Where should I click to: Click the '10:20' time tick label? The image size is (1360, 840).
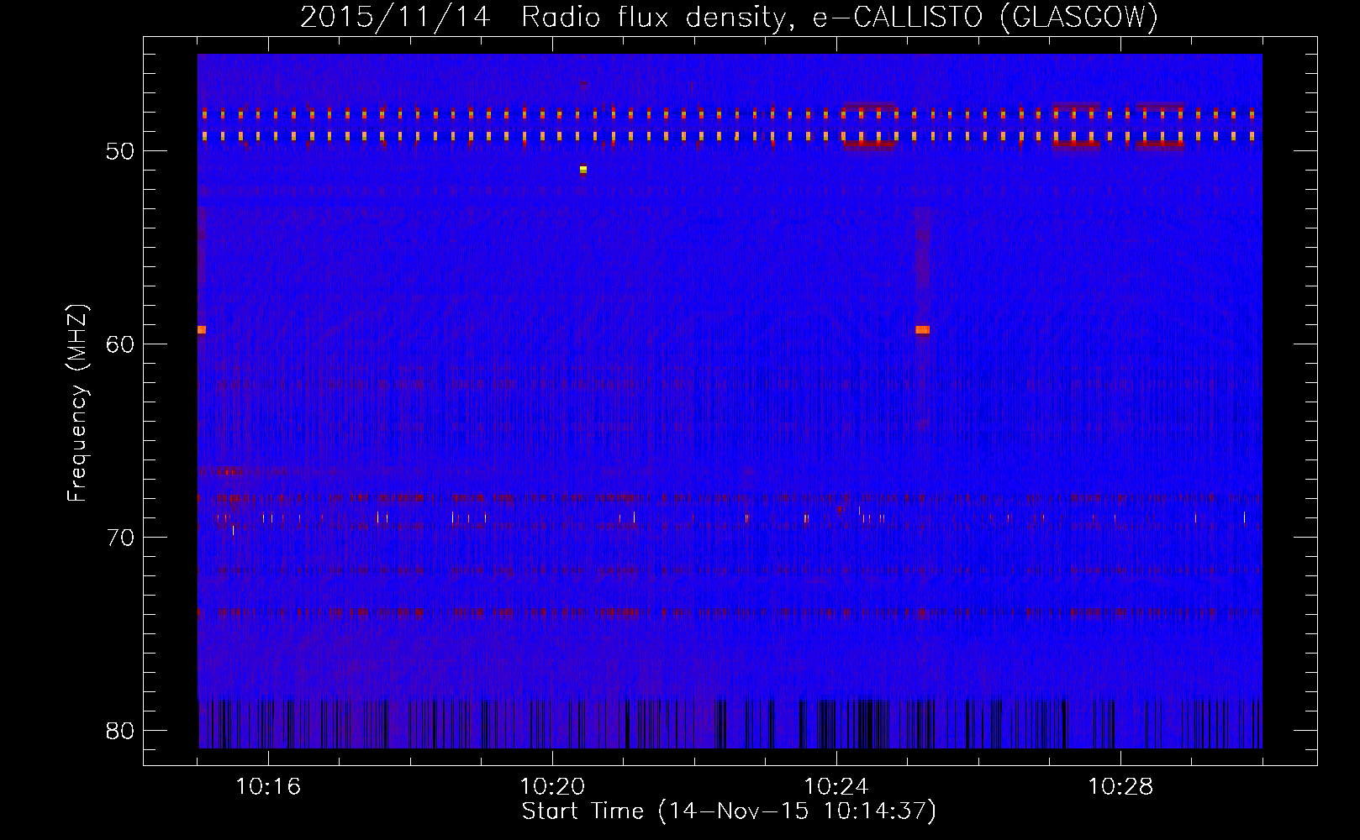tap(552, 787)
